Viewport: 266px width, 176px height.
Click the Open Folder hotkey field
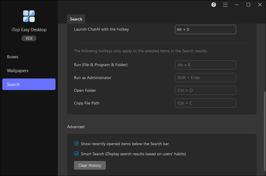point(205,90)
